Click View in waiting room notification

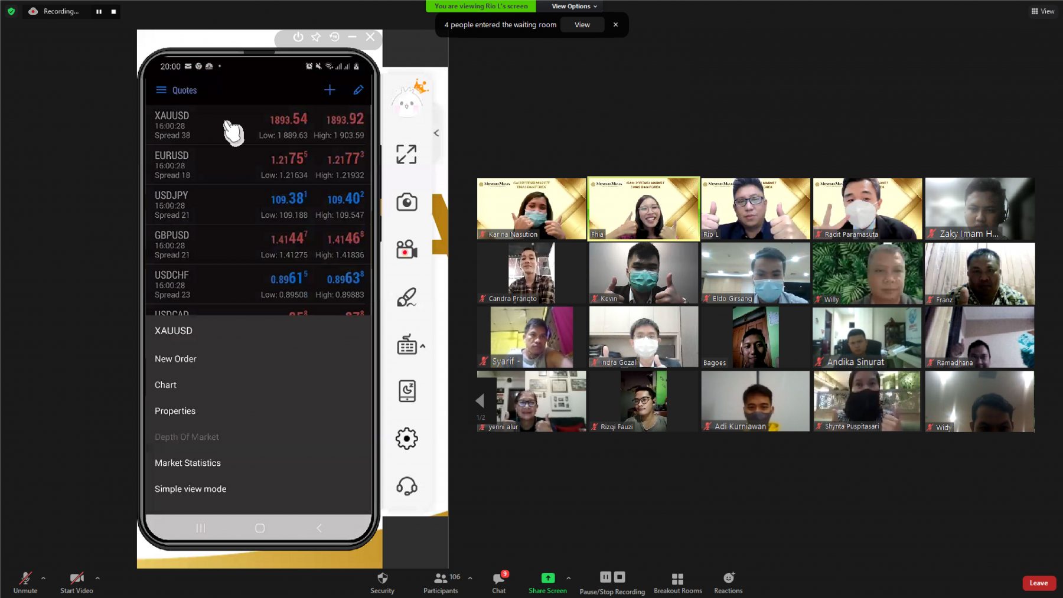(x=582, y=25)
